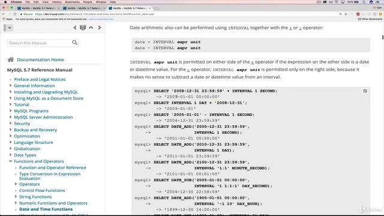384x216 pixels.
Task: Expand the Numeric Functions and Operators subsection
Action: tap(16, 203)
